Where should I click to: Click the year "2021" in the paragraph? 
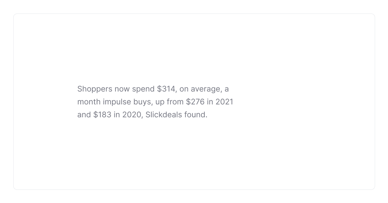pos(224,102)
